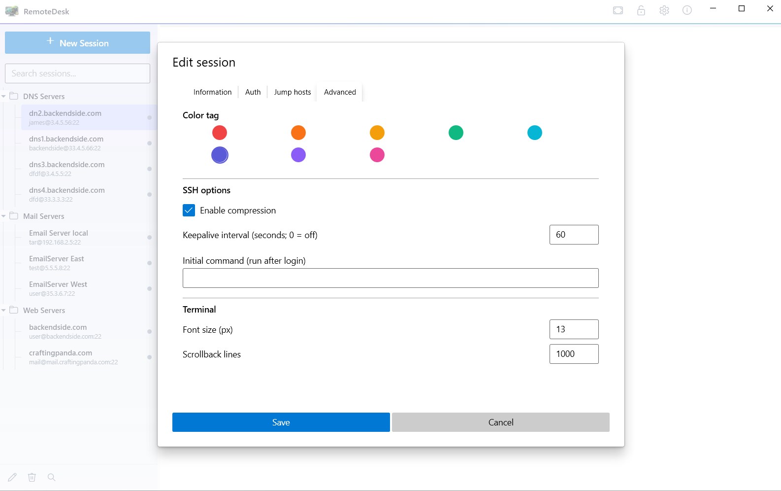Click the Mail Servers folder icon
Viewport: 781px width, 491px height.
pos(14,216)
